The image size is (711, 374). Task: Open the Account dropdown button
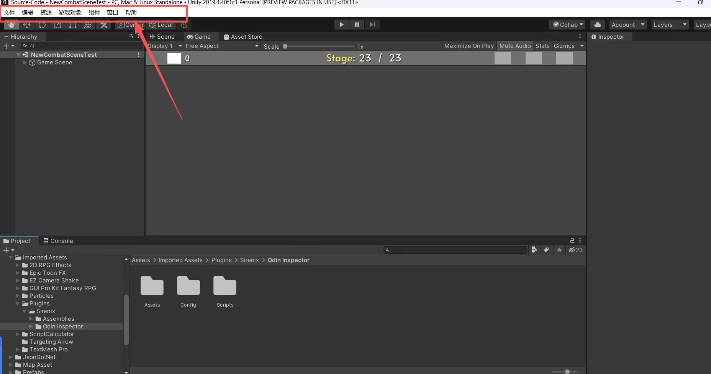(628, 25)
